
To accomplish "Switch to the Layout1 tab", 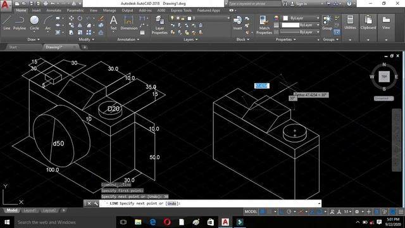I will pyautogui.click(x=30, y=210).
